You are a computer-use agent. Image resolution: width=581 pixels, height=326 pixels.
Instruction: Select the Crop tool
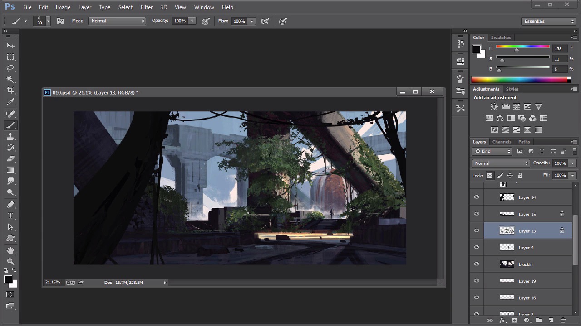click(10, 91)
